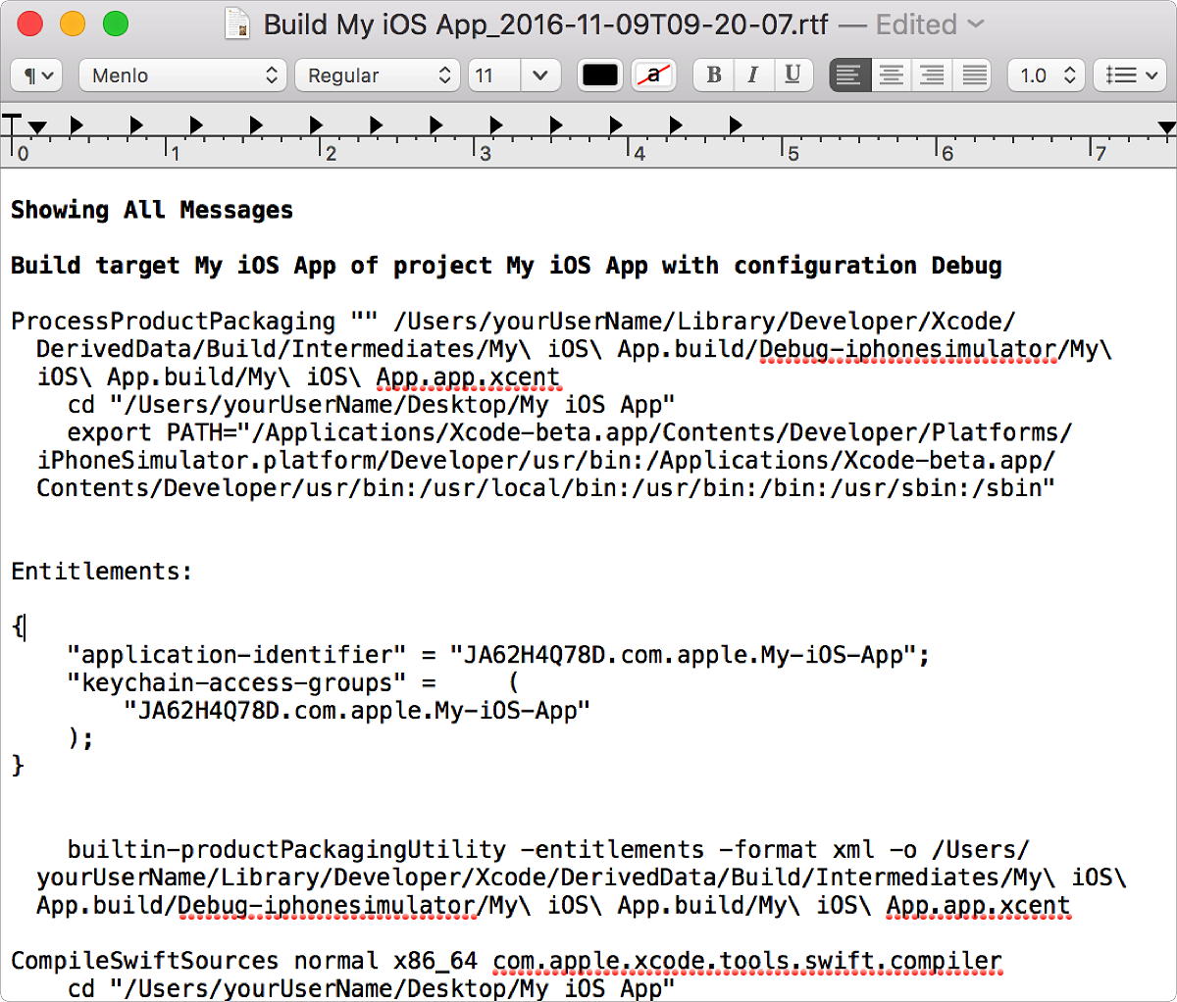Open the Regular typeface dropdown

[x=378, y=75]
